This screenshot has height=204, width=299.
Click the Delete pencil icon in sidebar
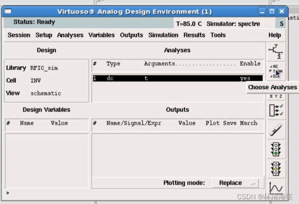coord(276,130)
